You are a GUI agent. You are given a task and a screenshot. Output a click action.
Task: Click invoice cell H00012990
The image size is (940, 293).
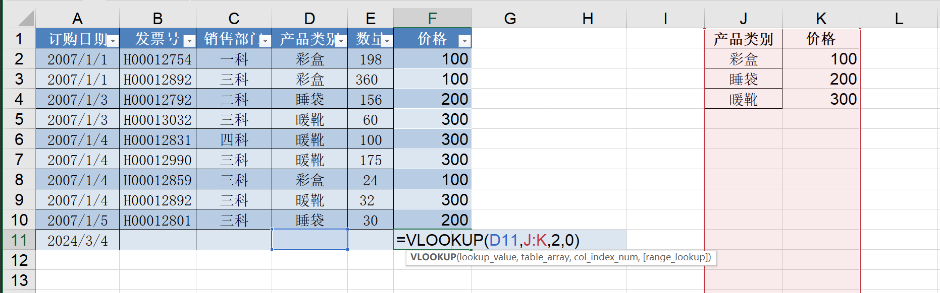[158, 160]
